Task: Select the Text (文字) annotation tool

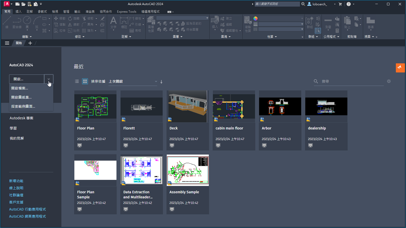Action: [x=113, y=22]
